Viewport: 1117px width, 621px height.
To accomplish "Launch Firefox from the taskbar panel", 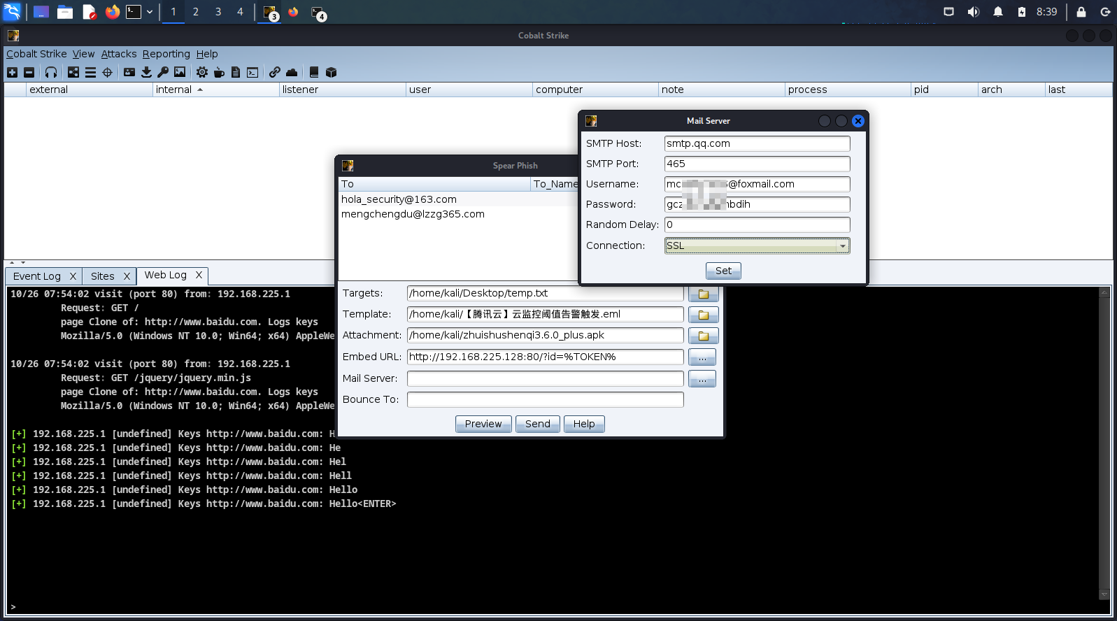I will [x=112, y=12].
